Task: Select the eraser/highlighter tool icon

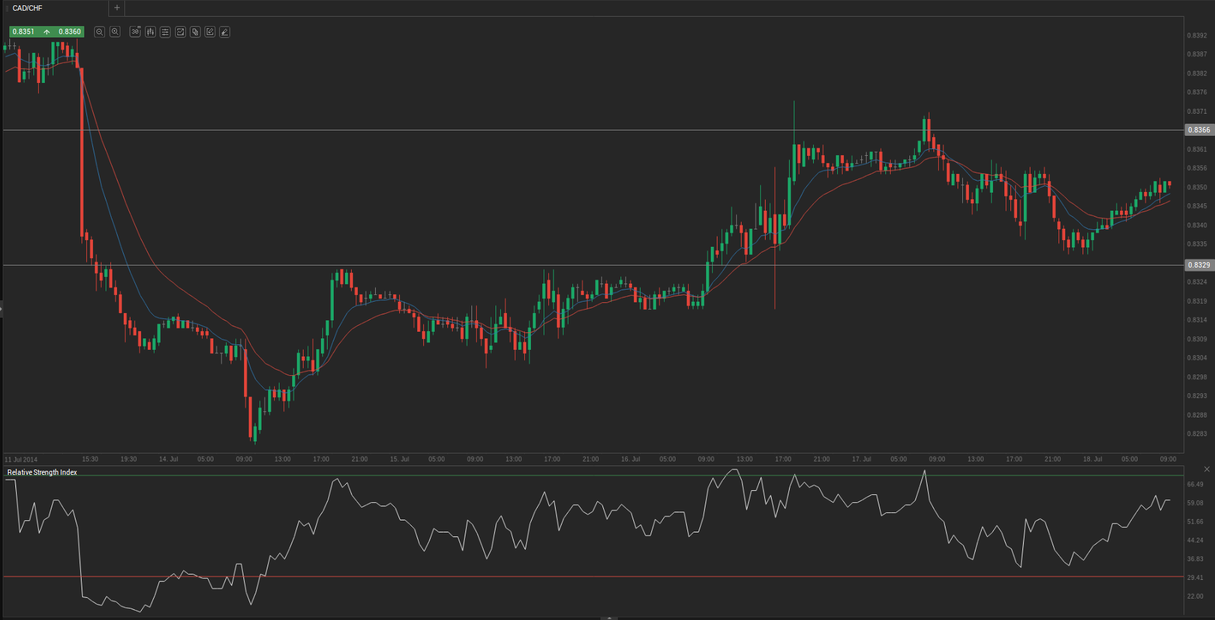Action: click(x=225, y=32)
